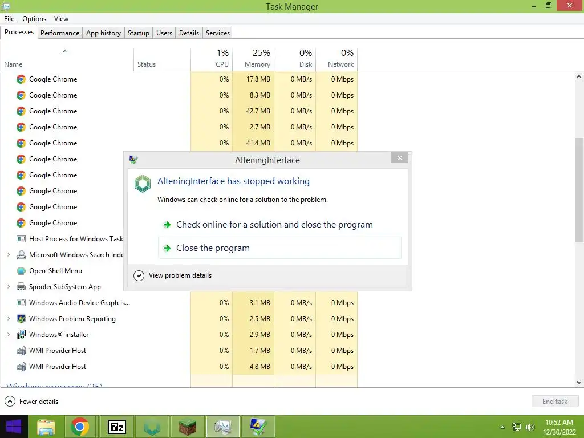Click the AlteningInterface green gem icon

[x=142, y=184]
